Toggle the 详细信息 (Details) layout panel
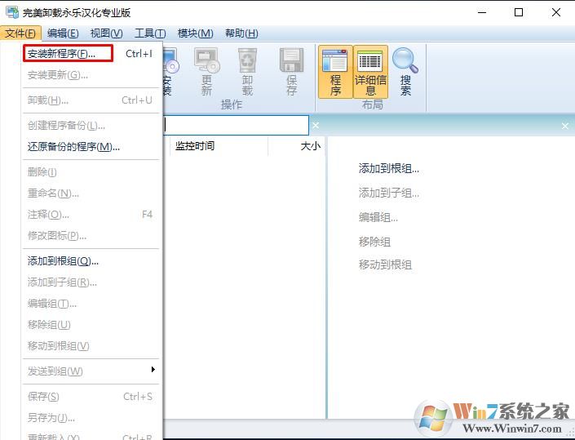The image size is (575, 440). tap(370, 71)
